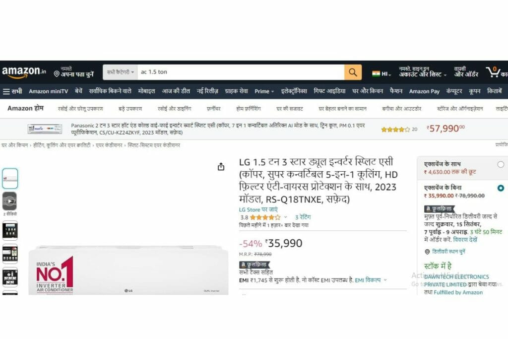Click the product star rating
The height and width of the screenshot is (339, 508).
(265, 217)
